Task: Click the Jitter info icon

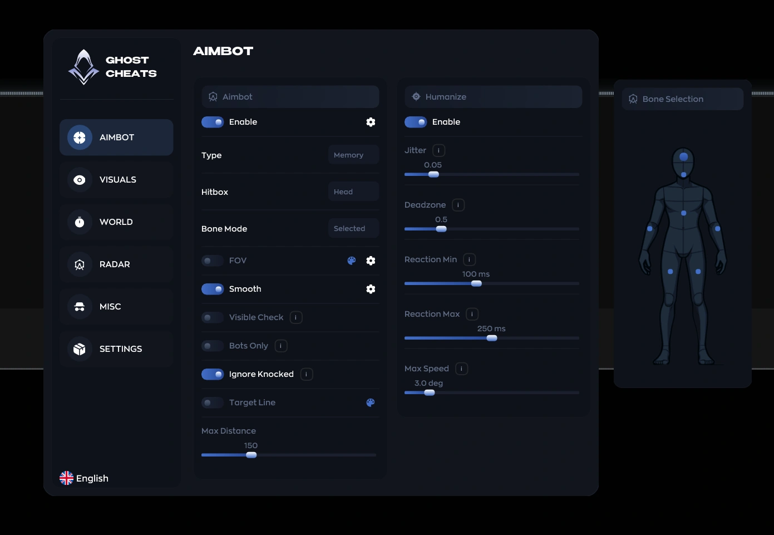Action: click(438, 150)
